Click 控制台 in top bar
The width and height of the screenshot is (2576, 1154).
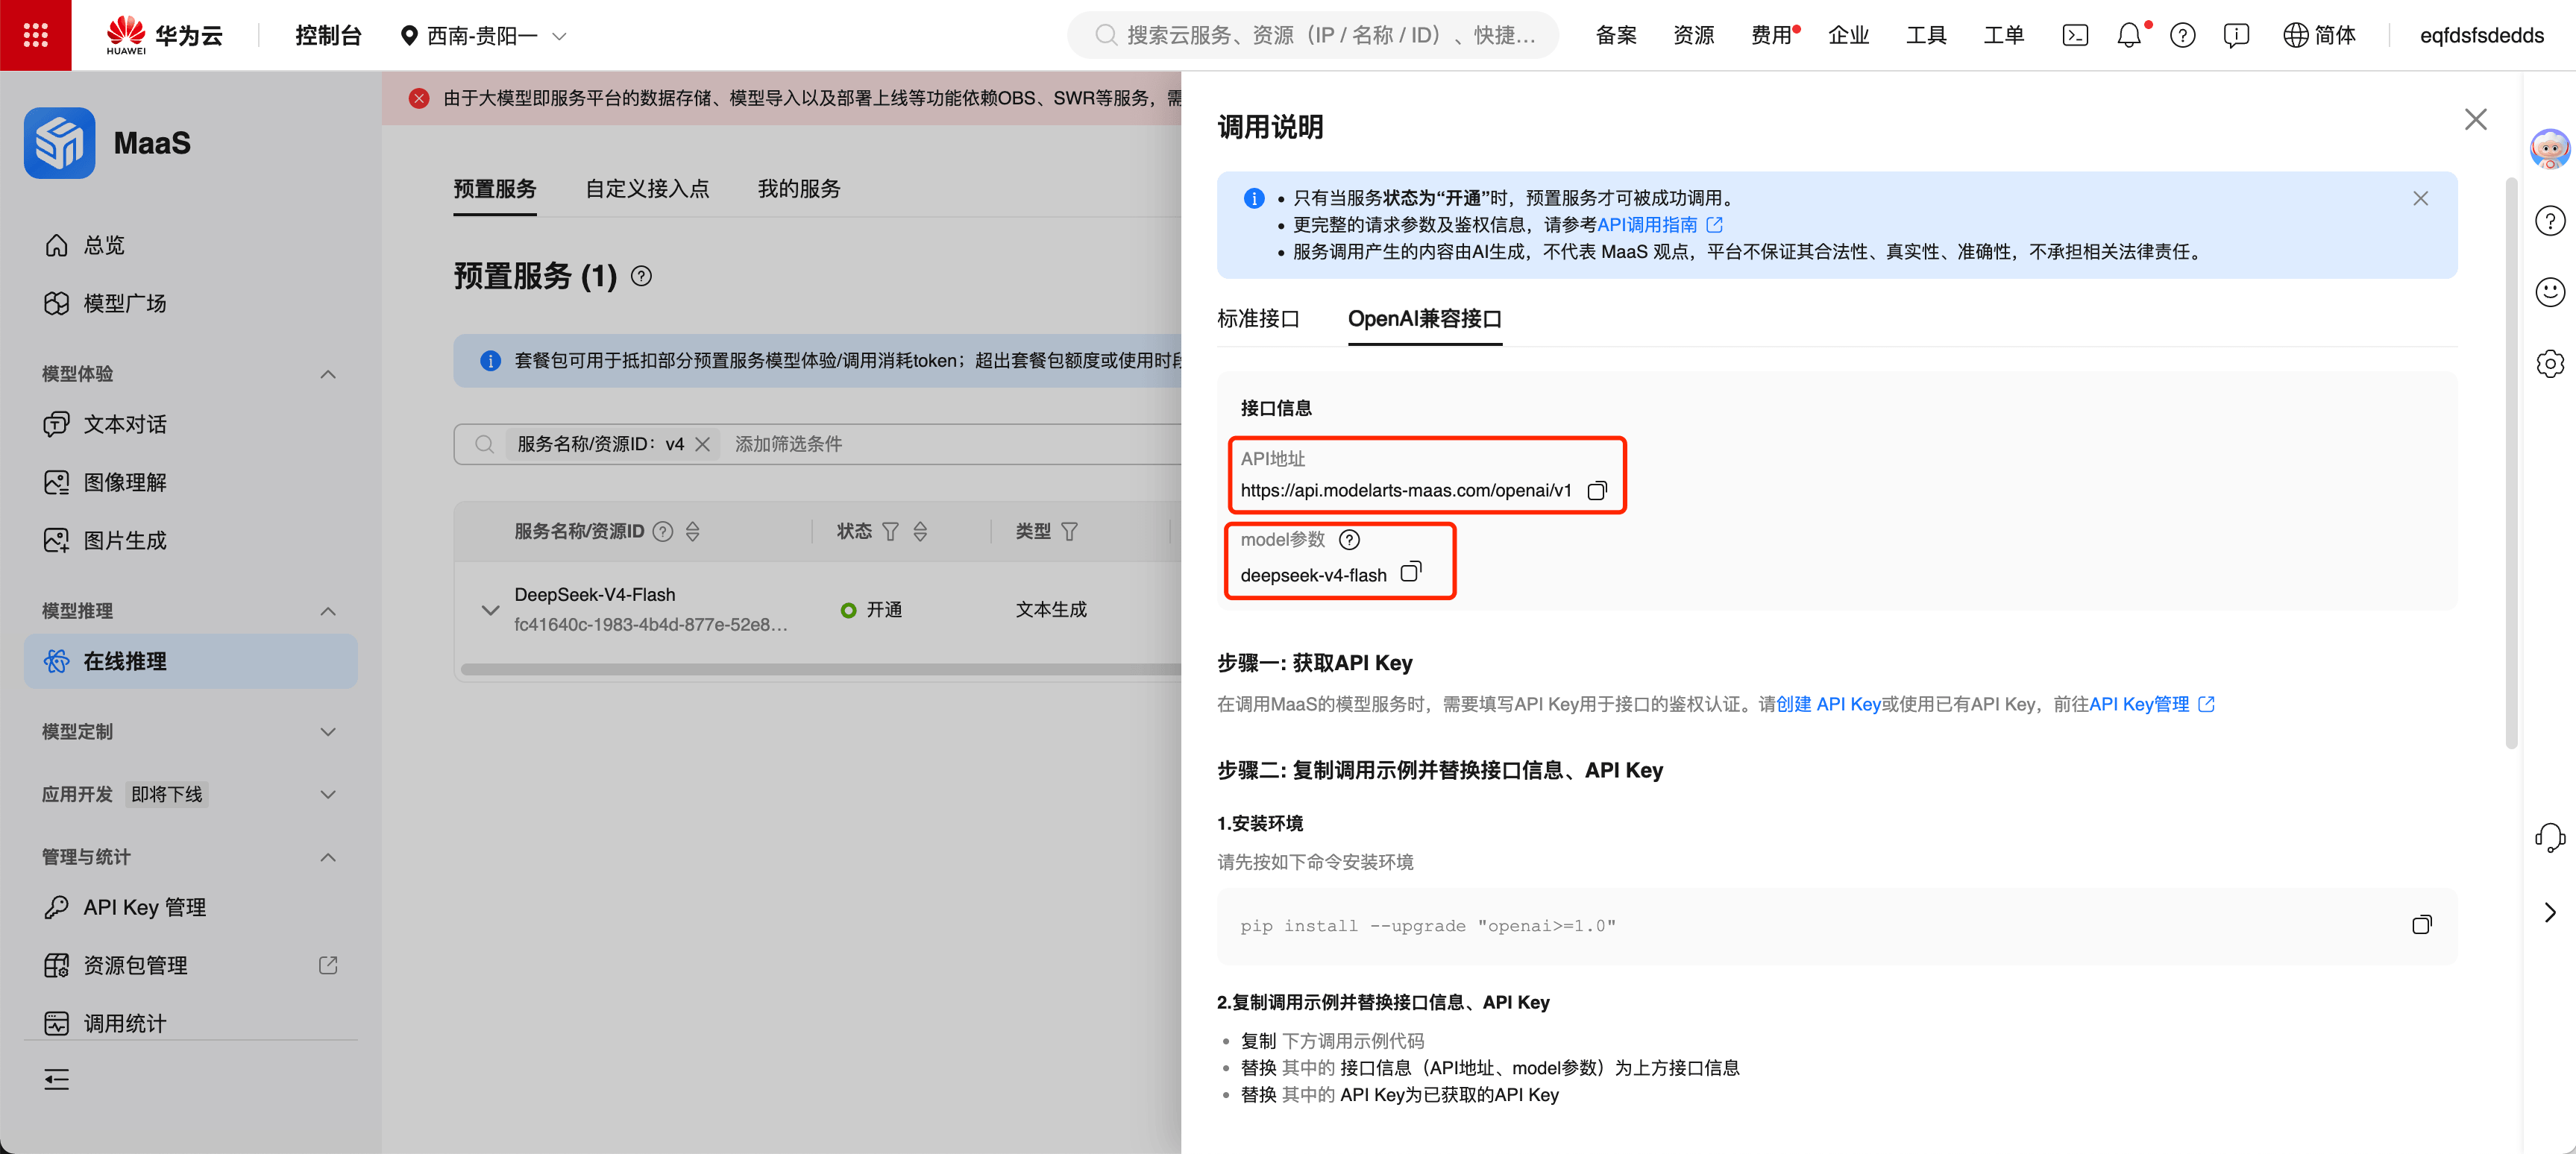[328, 36]
